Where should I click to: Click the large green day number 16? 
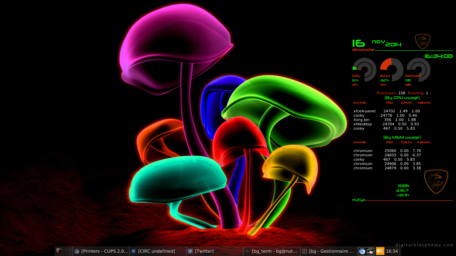(x=359, y=43)
